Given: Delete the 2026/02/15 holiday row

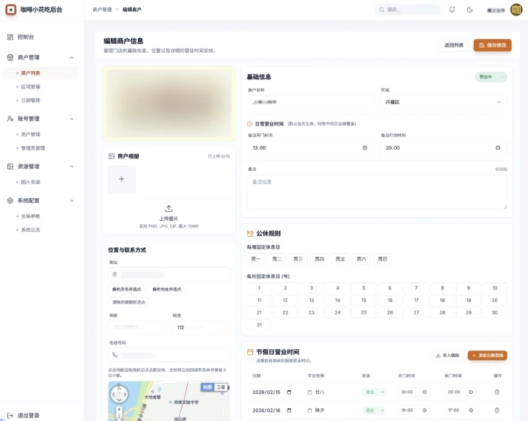Looking at the screenshot, I should [496, 392].
